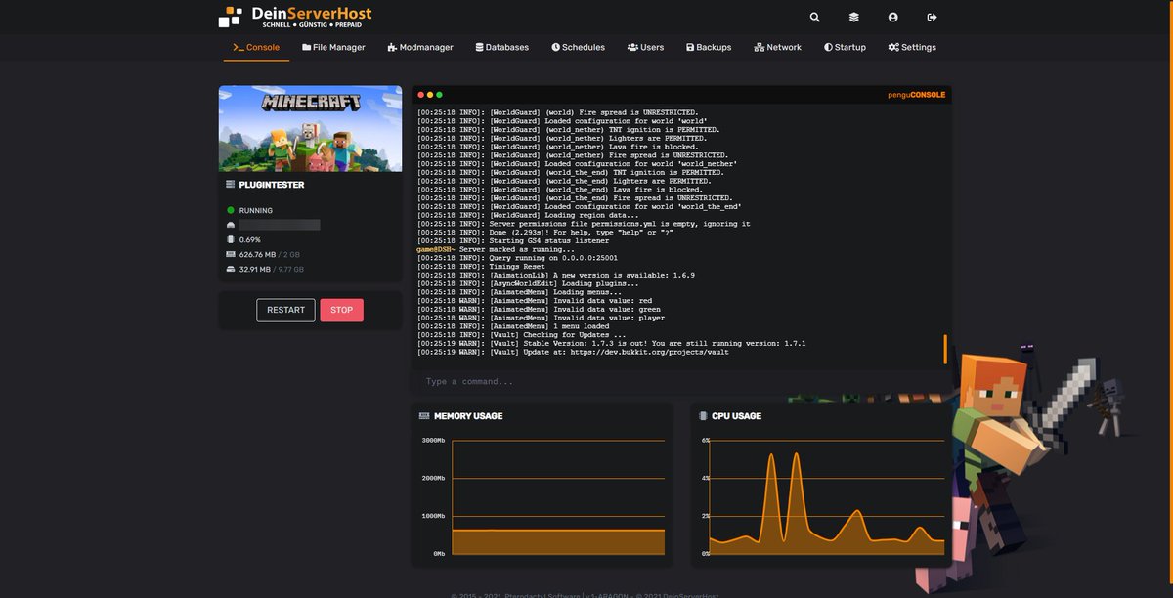Image resolution: width=1173 pixels, height=598 pixels.
Task: Click the network icon beside hidden address
Action: click(x=231, y=225)
